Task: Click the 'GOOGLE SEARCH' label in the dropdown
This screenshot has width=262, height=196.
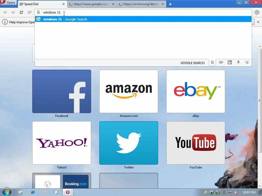Action: [x=192, y=63]
